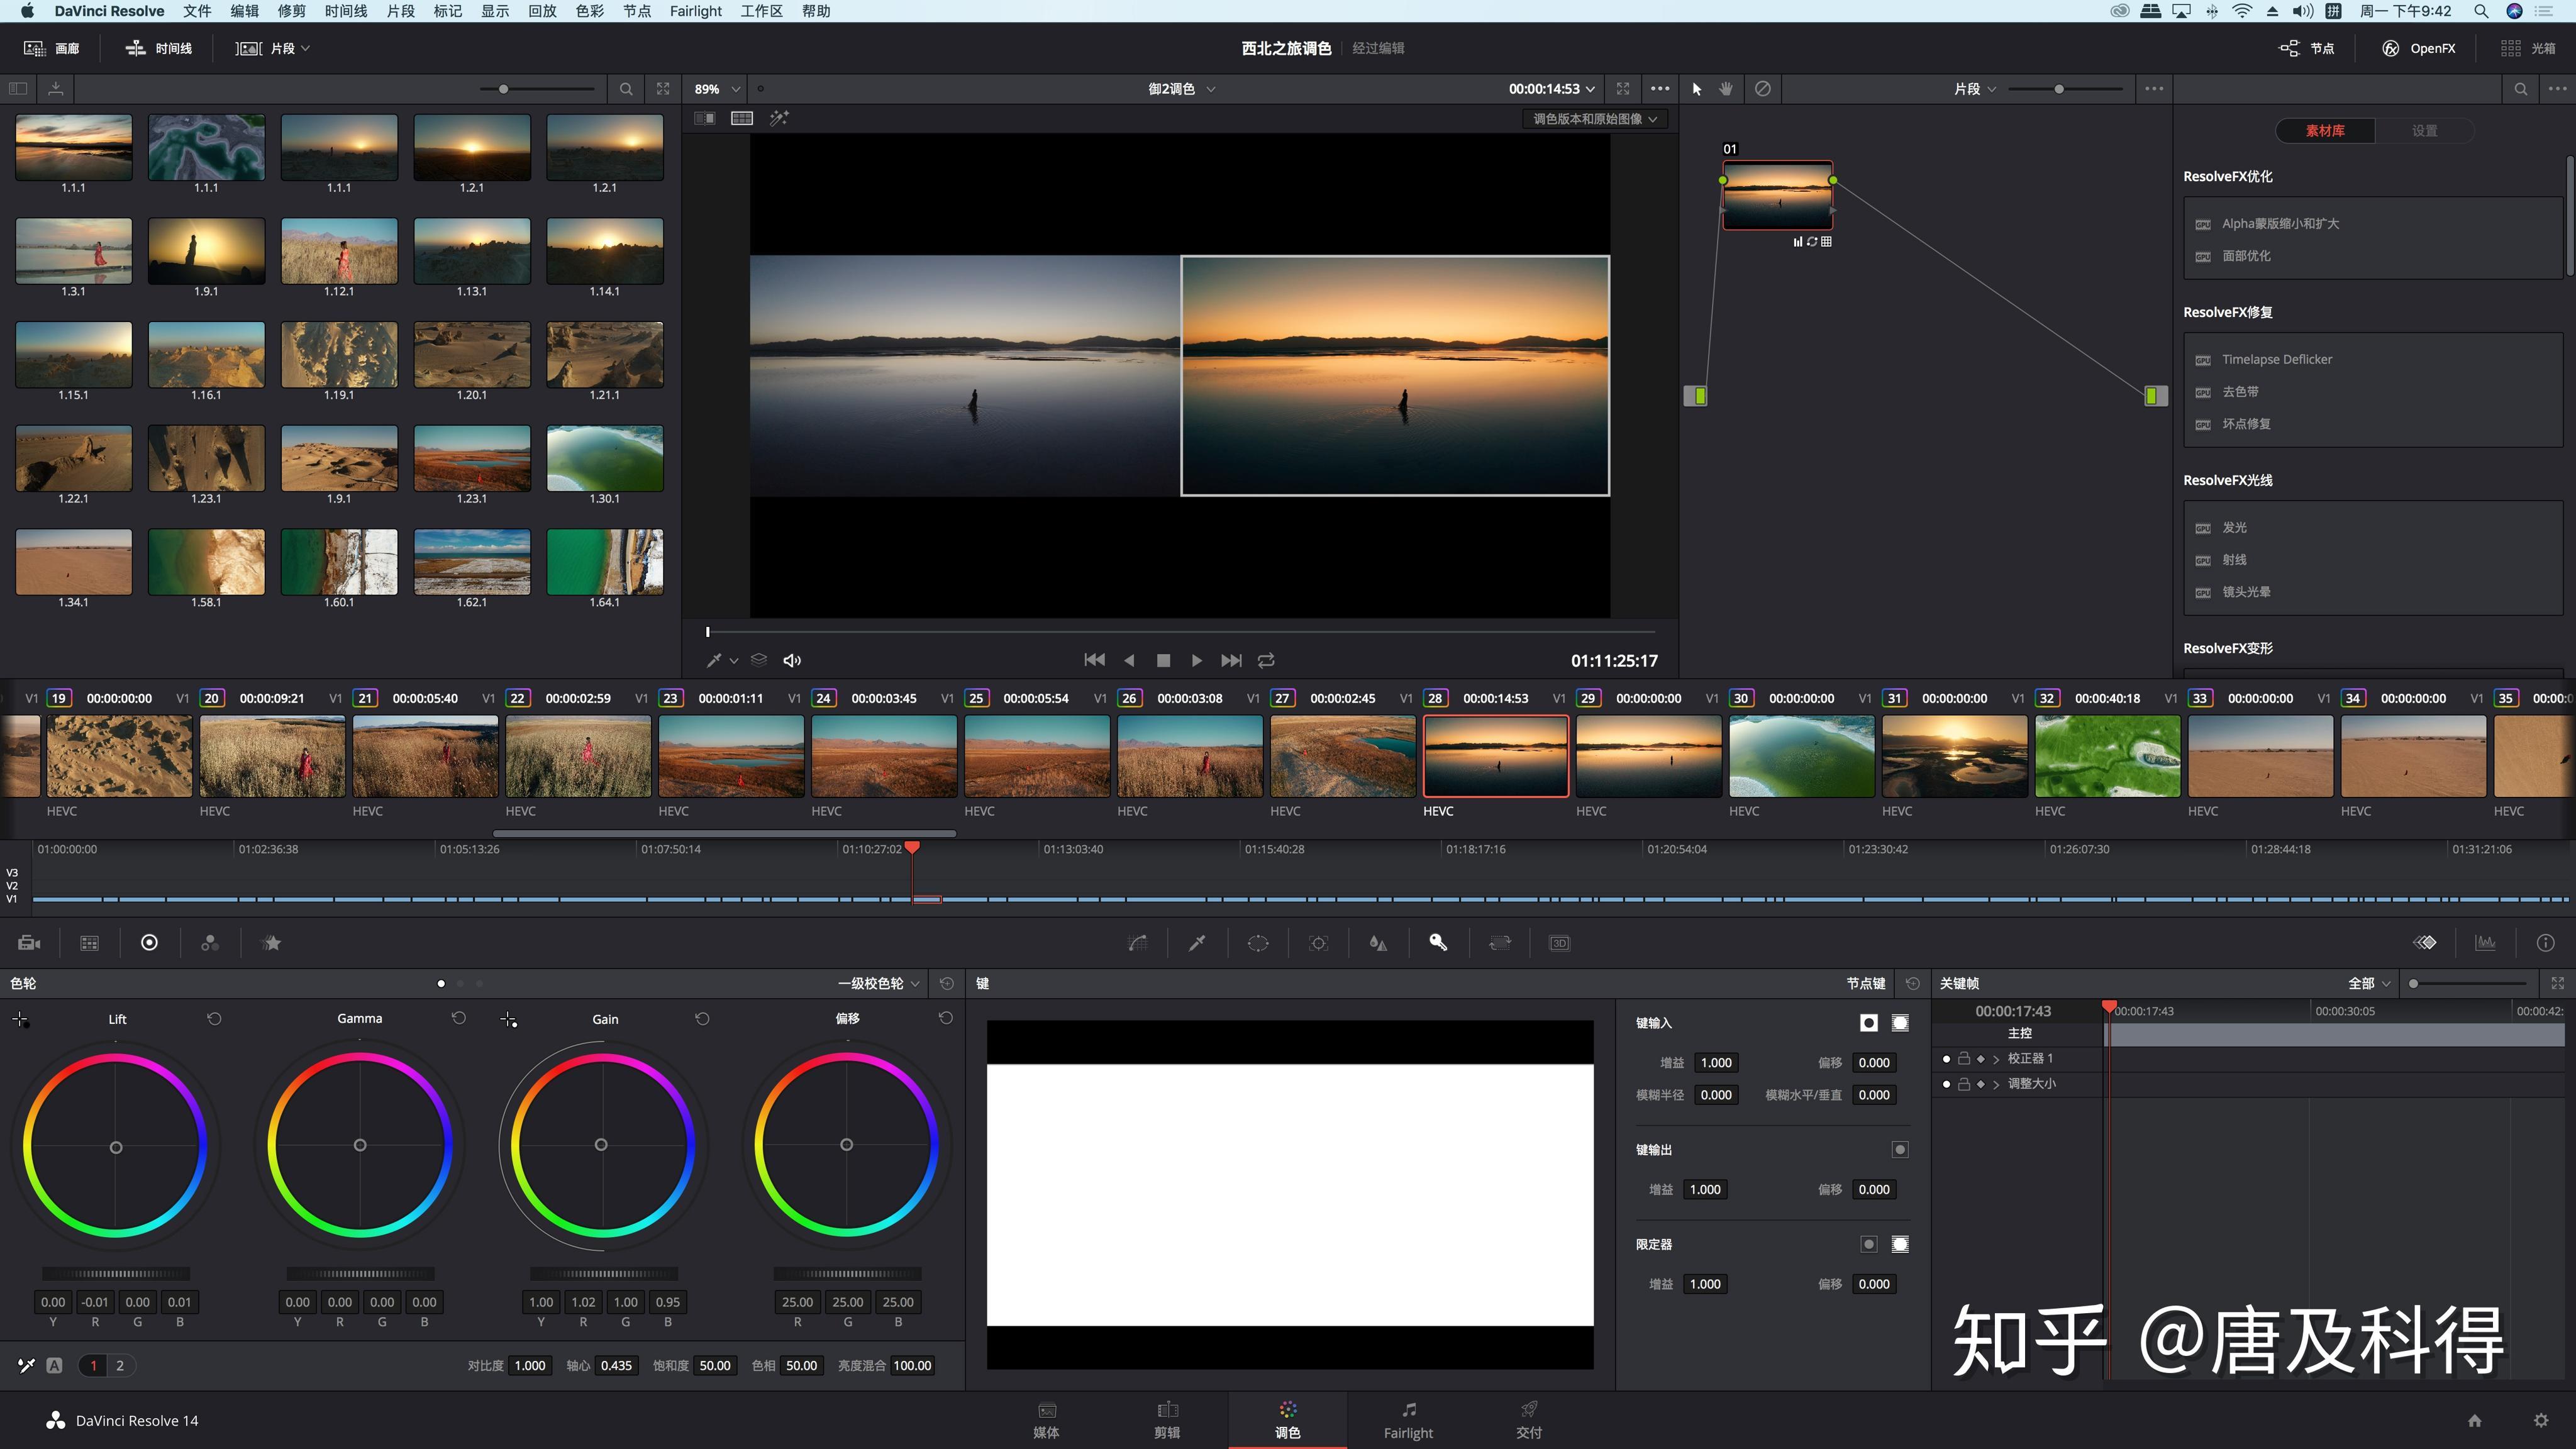Open the Motion Effects palette icon
This screenshot has height=1449, width=2576.
(x=271, y=943)
